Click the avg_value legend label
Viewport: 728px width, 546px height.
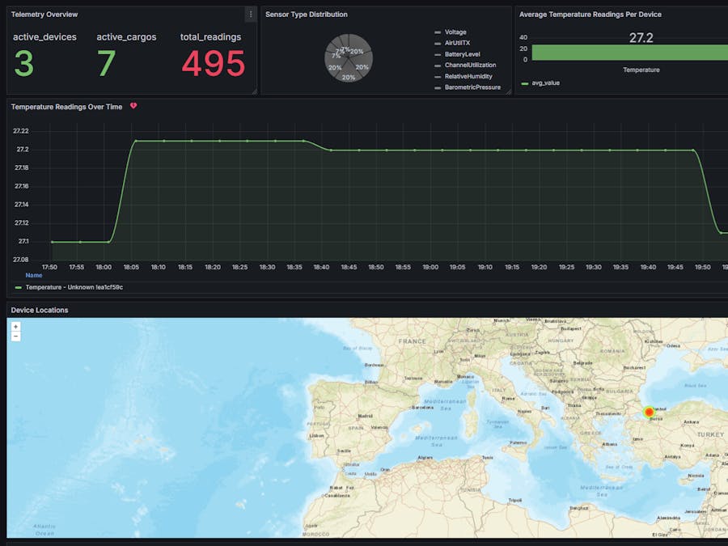[x=546, y=83]
